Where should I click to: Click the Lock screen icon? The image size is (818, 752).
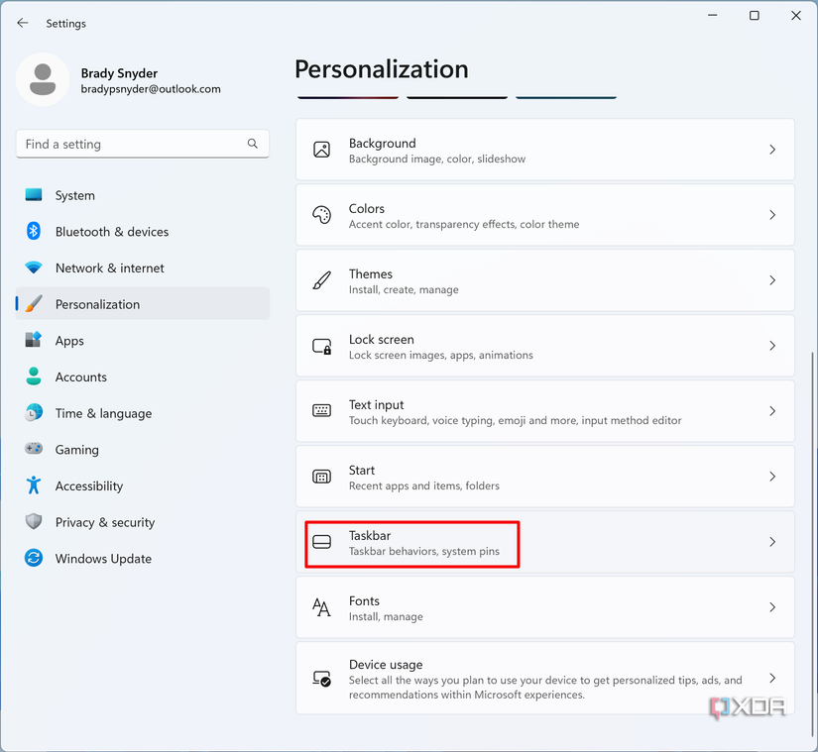321,346
